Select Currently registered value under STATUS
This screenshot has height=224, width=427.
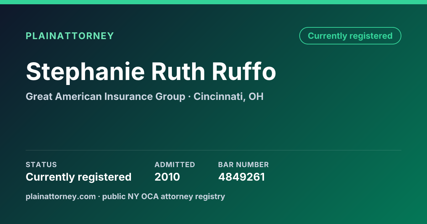click(x=79, y=177)
